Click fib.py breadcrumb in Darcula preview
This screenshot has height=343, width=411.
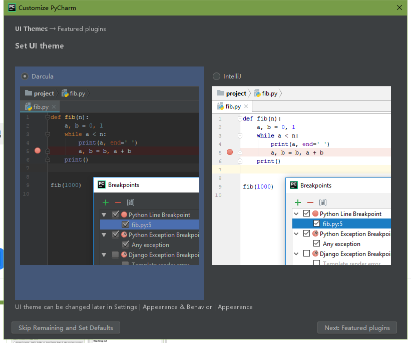click(x=74, y=93)
